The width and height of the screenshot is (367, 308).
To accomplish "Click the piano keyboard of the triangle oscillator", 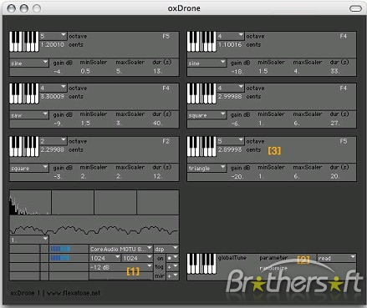I will [x=201, y=147].
